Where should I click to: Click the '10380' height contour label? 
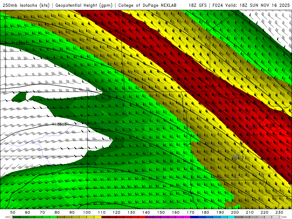click(19, 43)
